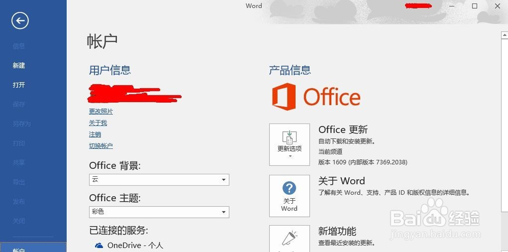Open the 帐户 tab at sidebar bottom
Image resolution: width=508 pixels, height=252 pixels.
(x=33, y=247)
